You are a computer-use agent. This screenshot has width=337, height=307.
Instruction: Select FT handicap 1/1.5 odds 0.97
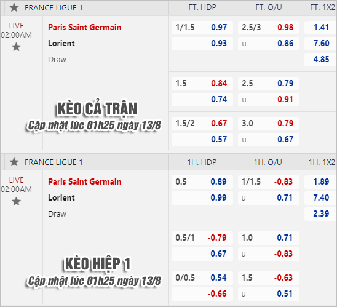[x=202, y=28]
